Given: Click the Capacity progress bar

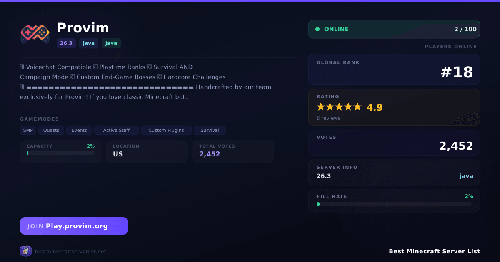Looking at the screenshot, I should 60,153.
